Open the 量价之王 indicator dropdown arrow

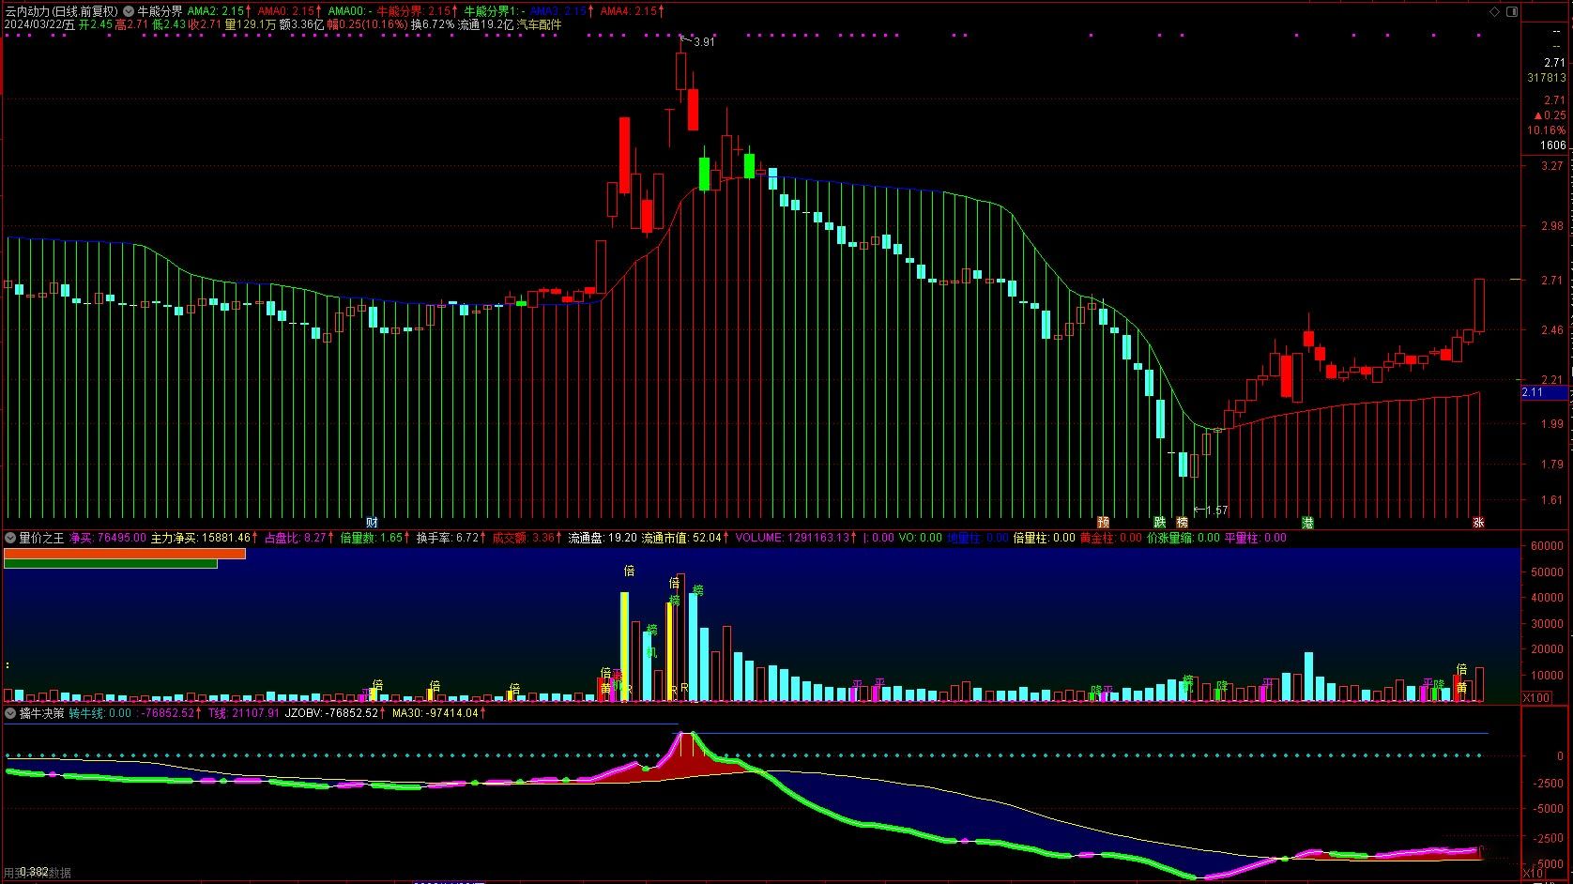click(10, 538)
